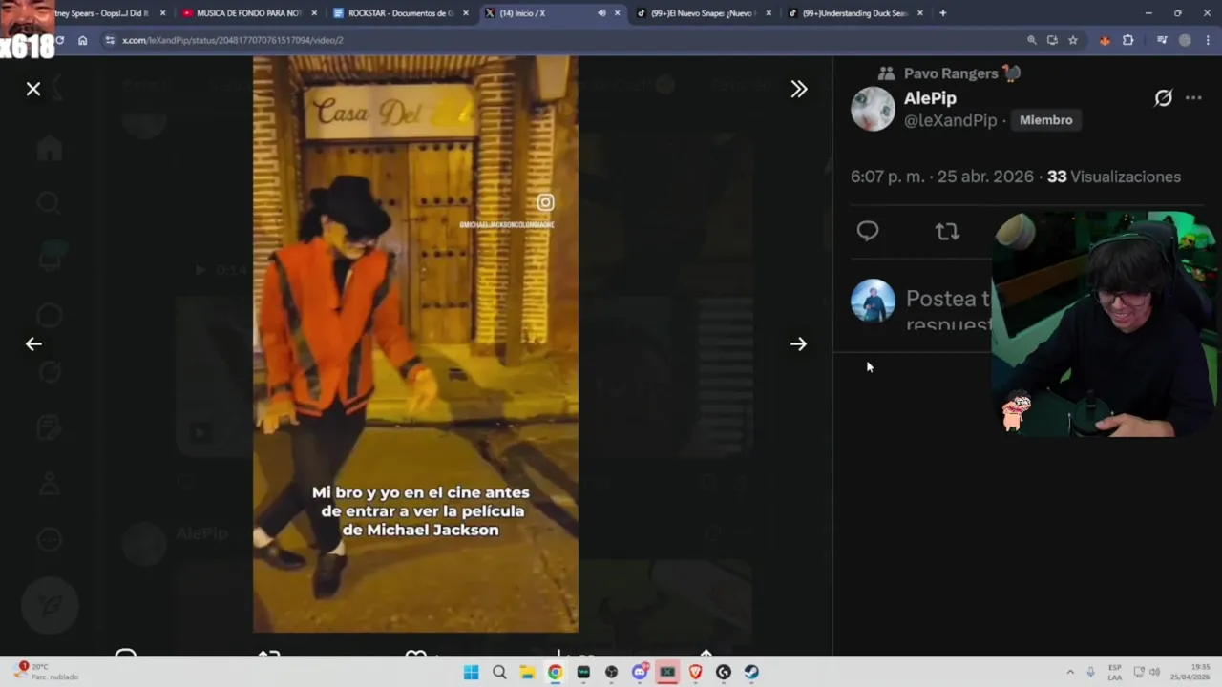1222x687 pixels.
Task: Click the zoom magnifier in address bar
Action: click(x=1032, y=40)
